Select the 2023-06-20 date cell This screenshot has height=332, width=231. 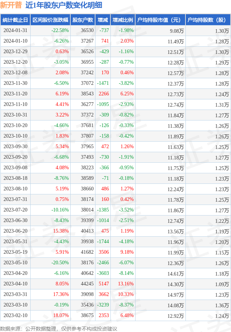coord(15,231)
